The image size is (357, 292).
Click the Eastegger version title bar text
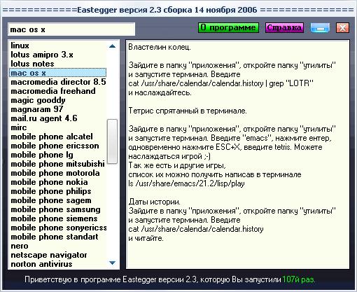click(x=167, y=10)
